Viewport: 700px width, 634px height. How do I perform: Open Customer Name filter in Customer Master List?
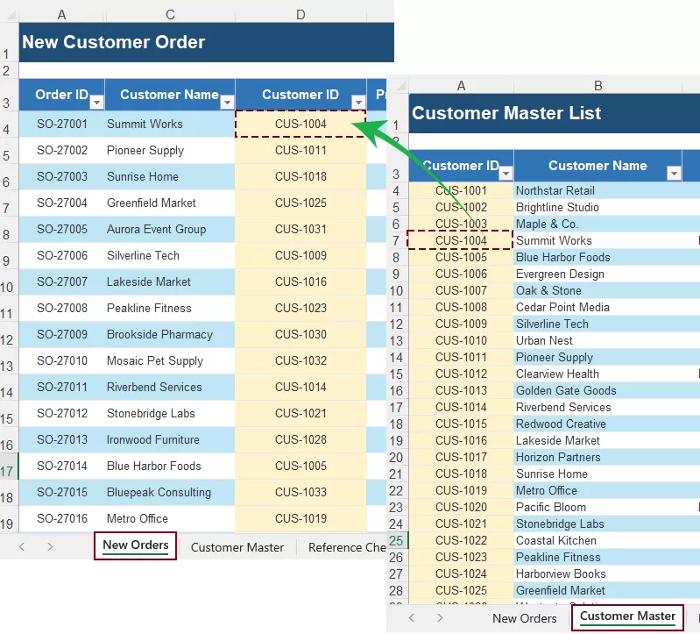674,174
